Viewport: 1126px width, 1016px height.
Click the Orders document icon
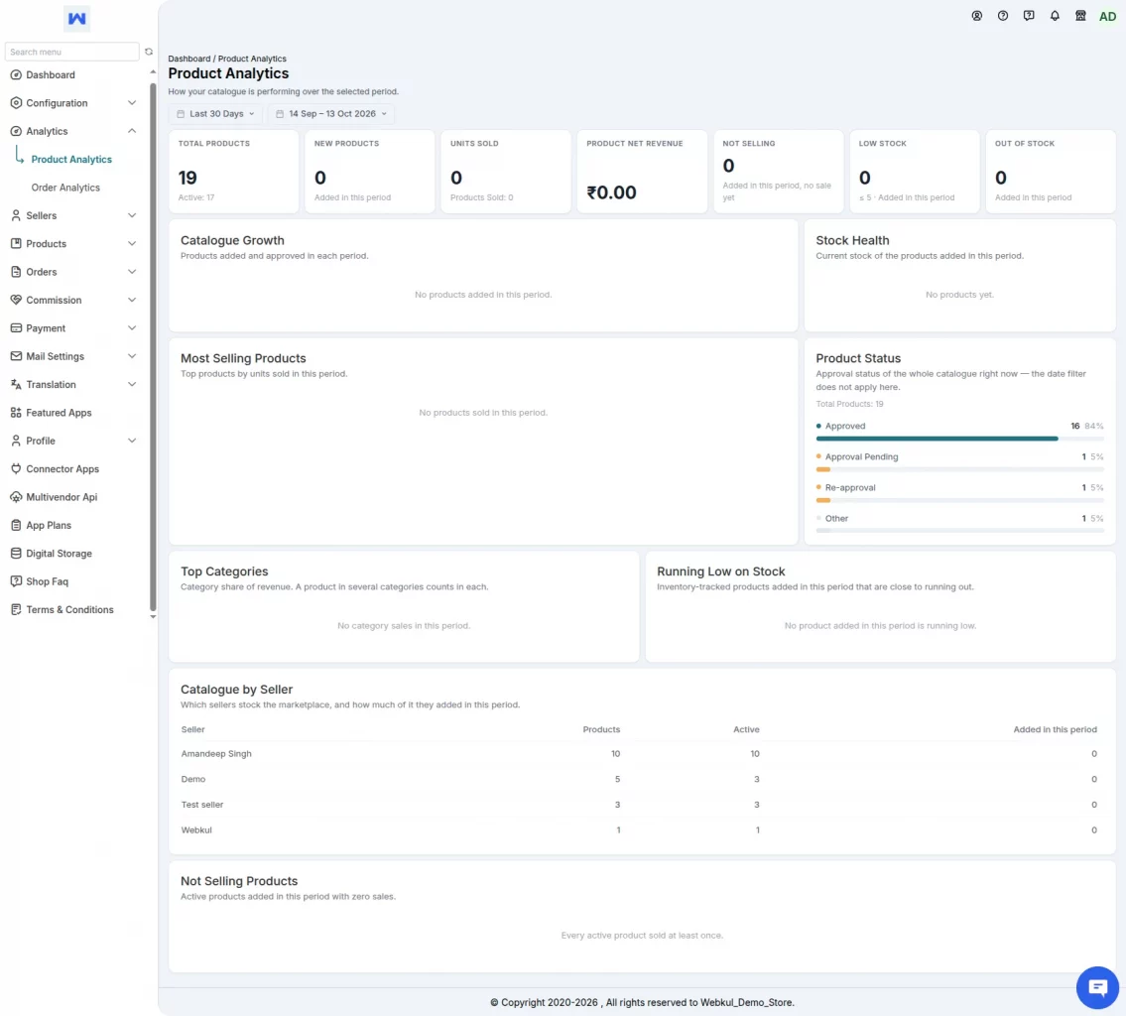click(16, 272)
